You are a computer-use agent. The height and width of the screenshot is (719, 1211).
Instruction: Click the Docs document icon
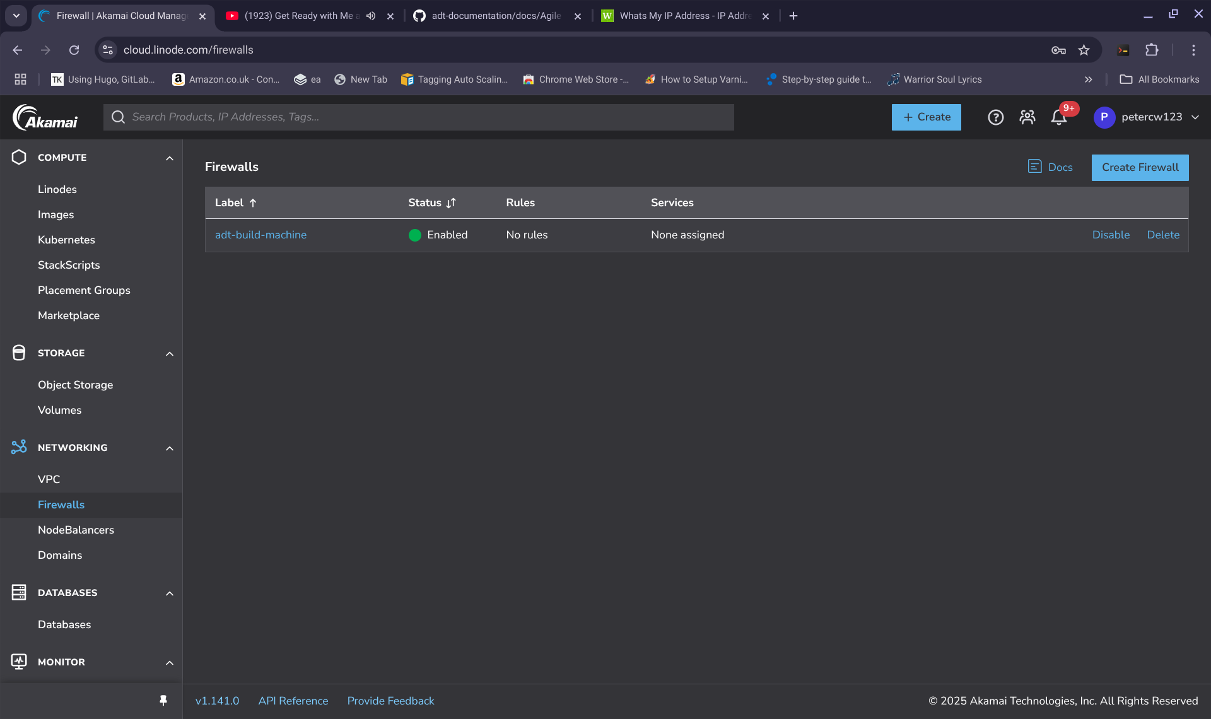point(1034,167)
